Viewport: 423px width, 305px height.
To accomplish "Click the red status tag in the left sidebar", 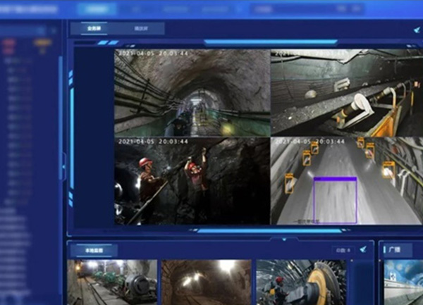I will click(x=9, y=42).
